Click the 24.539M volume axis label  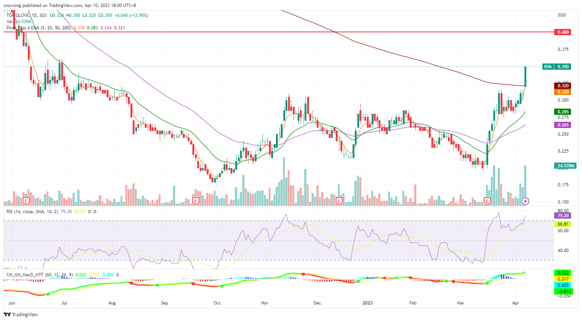(x=565, y=166)
